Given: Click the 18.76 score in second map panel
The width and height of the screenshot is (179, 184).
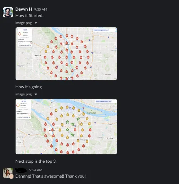Looking at the screenshot, I should [23, 101].
